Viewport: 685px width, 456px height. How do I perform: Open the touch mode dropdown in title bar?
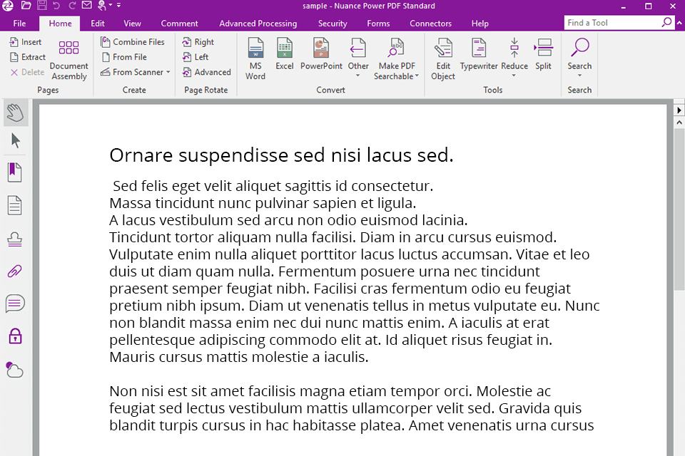[111, 6]
